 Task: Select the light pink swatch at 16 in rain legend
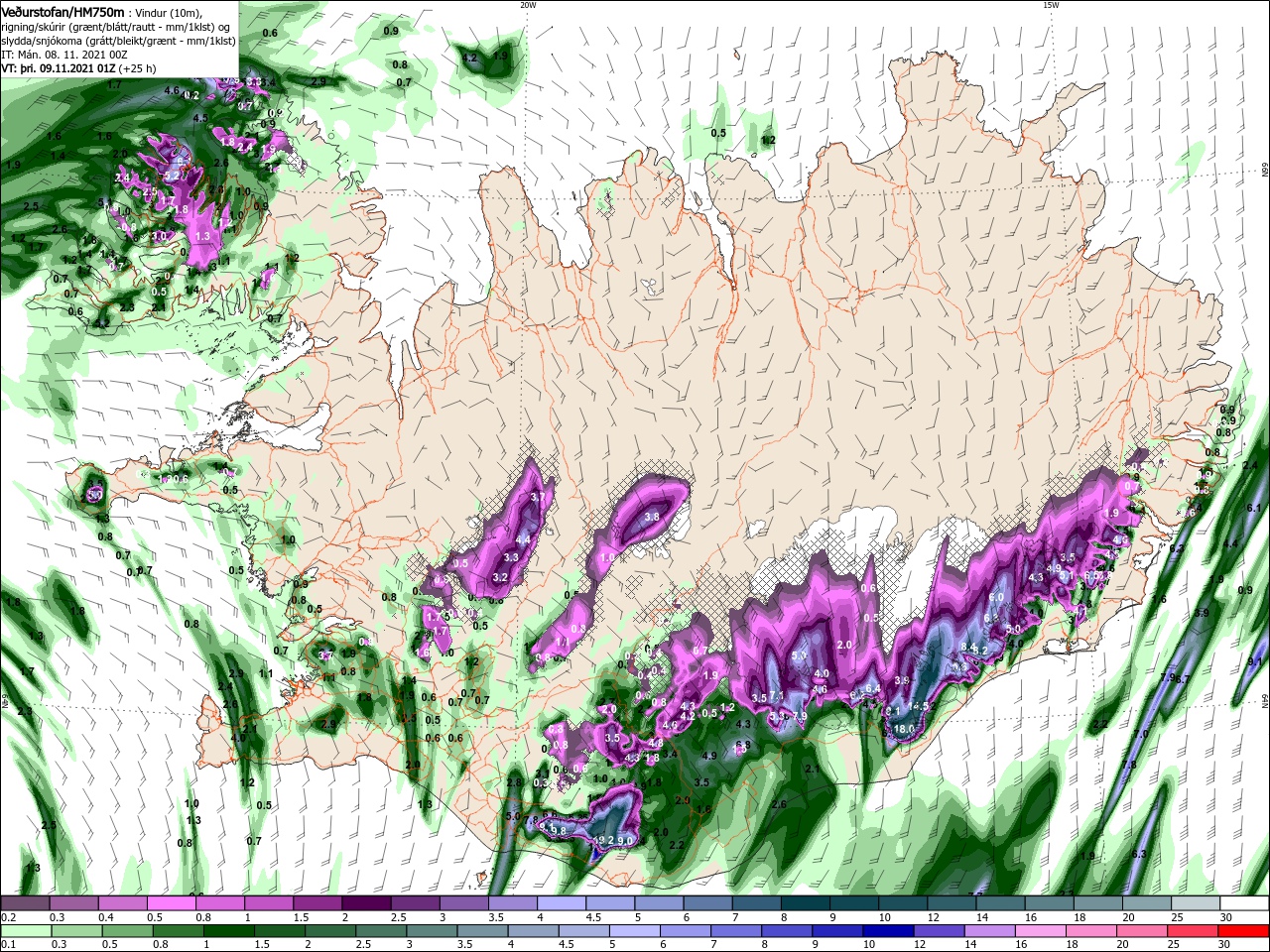click(x=1041, y=931)
